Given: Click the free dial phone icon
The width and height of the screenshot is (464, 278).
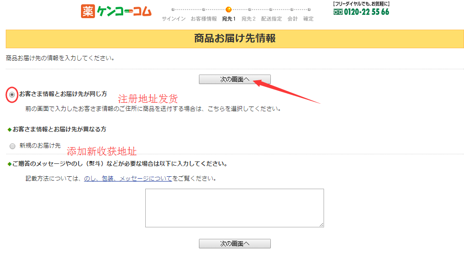Looking at the screenshot, I should (337, 12).
